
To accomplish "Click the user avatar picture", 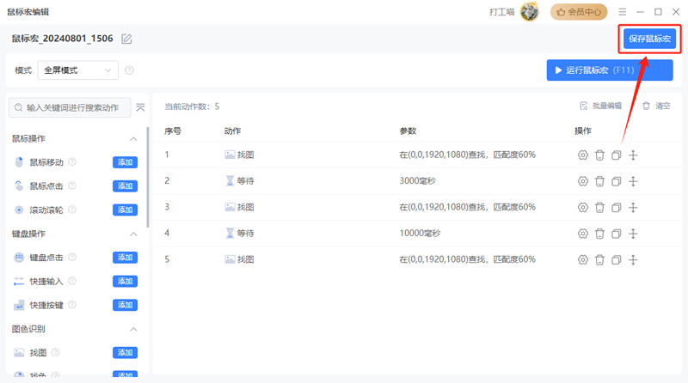I will 530,11.
